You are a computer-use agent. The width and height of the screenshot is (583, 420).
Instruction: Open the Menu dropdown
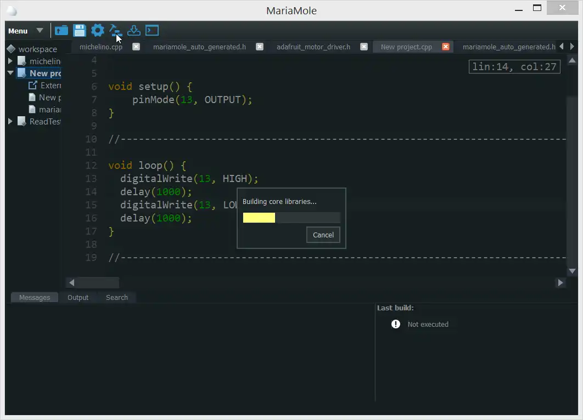pyautogui.click(x=25, y=31)
